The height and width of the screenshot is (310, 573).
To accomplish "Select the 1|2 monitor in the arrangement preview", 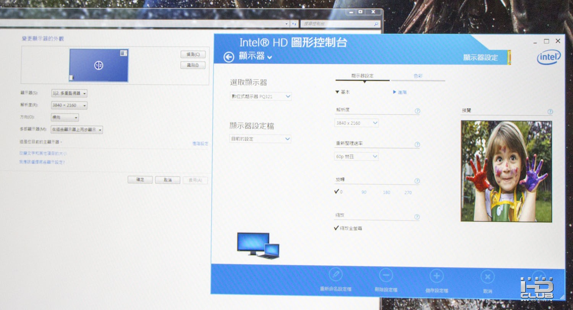I will (99, 65).
